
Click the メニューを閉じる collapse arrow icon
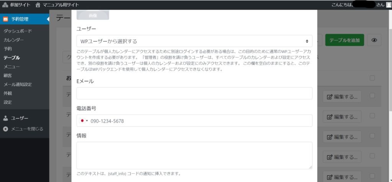tap(5, 129)
